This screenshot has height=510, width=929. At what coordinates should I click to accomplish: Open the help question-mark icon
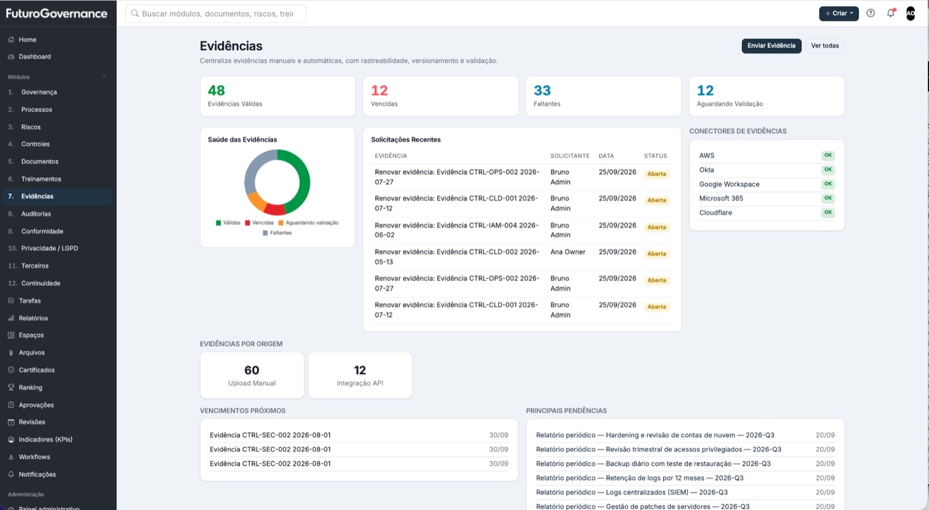point(870,13)
